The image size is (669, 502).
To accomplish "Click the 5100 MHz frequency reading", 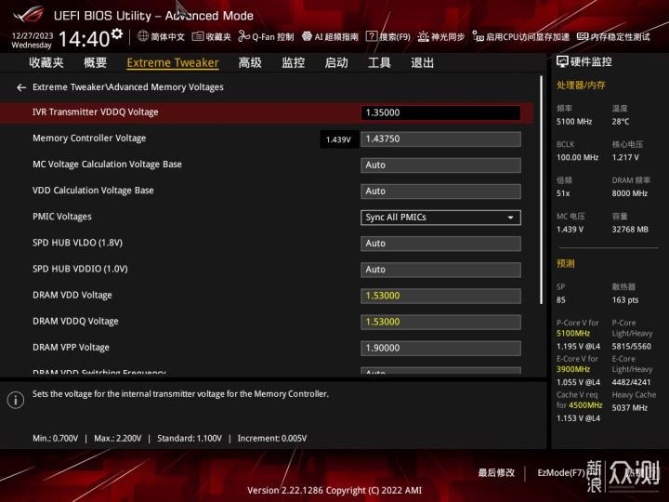I will coord(574,122).
